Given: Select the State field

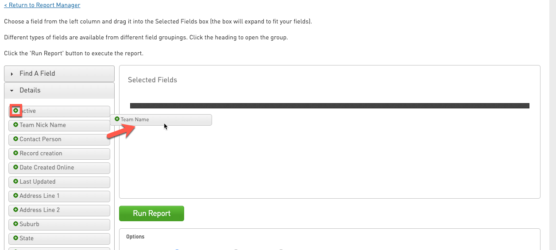Looking at the screenshot, I should pos(59,238).
